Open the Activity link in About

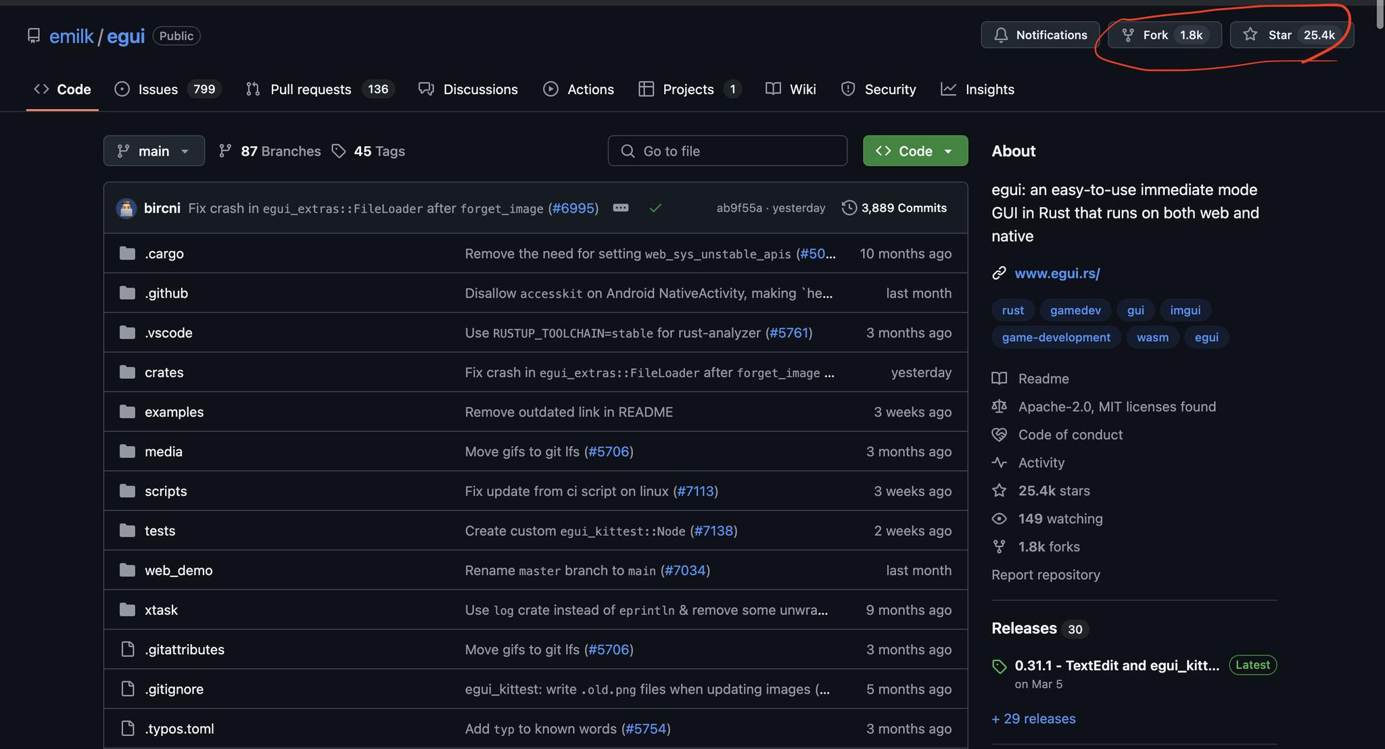pos(1041,463)
